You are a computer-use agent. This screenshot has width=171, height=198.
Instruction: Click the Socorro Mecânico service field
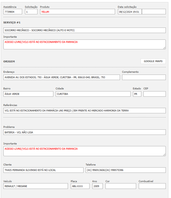(x=85, y=30)
